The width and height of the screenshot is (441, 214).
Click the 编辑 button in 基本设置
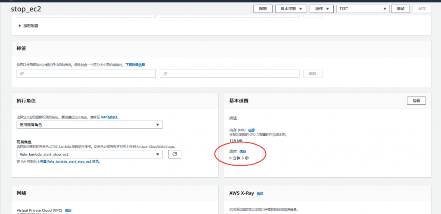coord(416,100)
